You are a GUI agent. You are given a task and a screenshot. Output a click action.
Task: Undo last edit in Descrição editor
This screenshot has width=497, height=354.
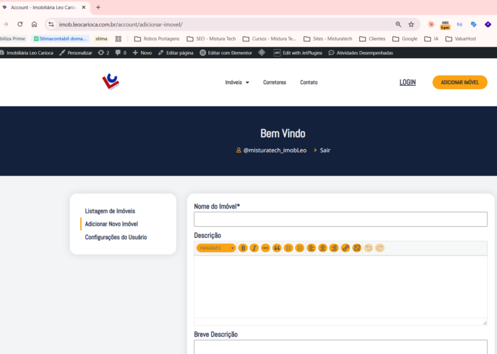368,248
